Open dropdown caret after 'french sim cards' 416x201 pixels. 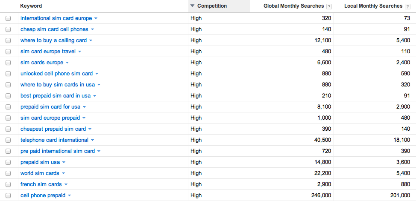tap(66, 185)
